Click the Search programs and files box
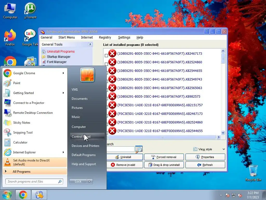266x200 pixels. click(x=34, y=182)
